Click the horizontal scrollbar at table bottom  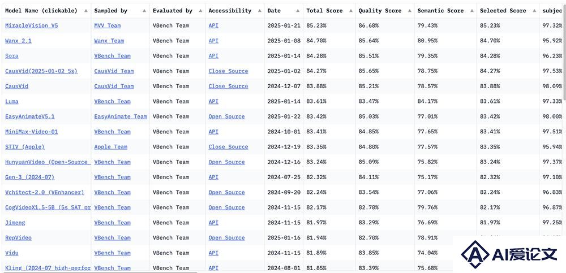[99, 272]
